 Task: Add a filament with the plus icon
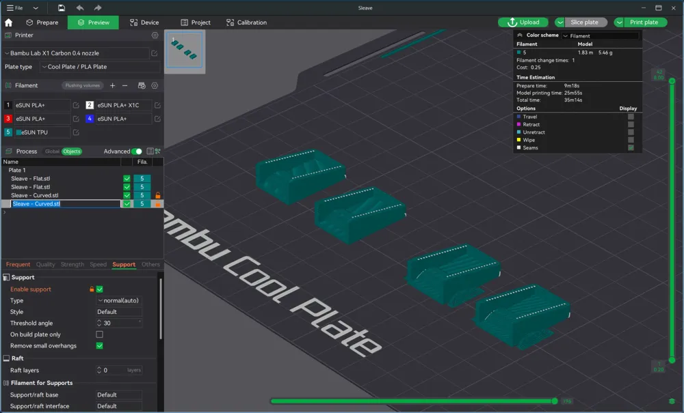pyautogui.click(x=113, y=86)
